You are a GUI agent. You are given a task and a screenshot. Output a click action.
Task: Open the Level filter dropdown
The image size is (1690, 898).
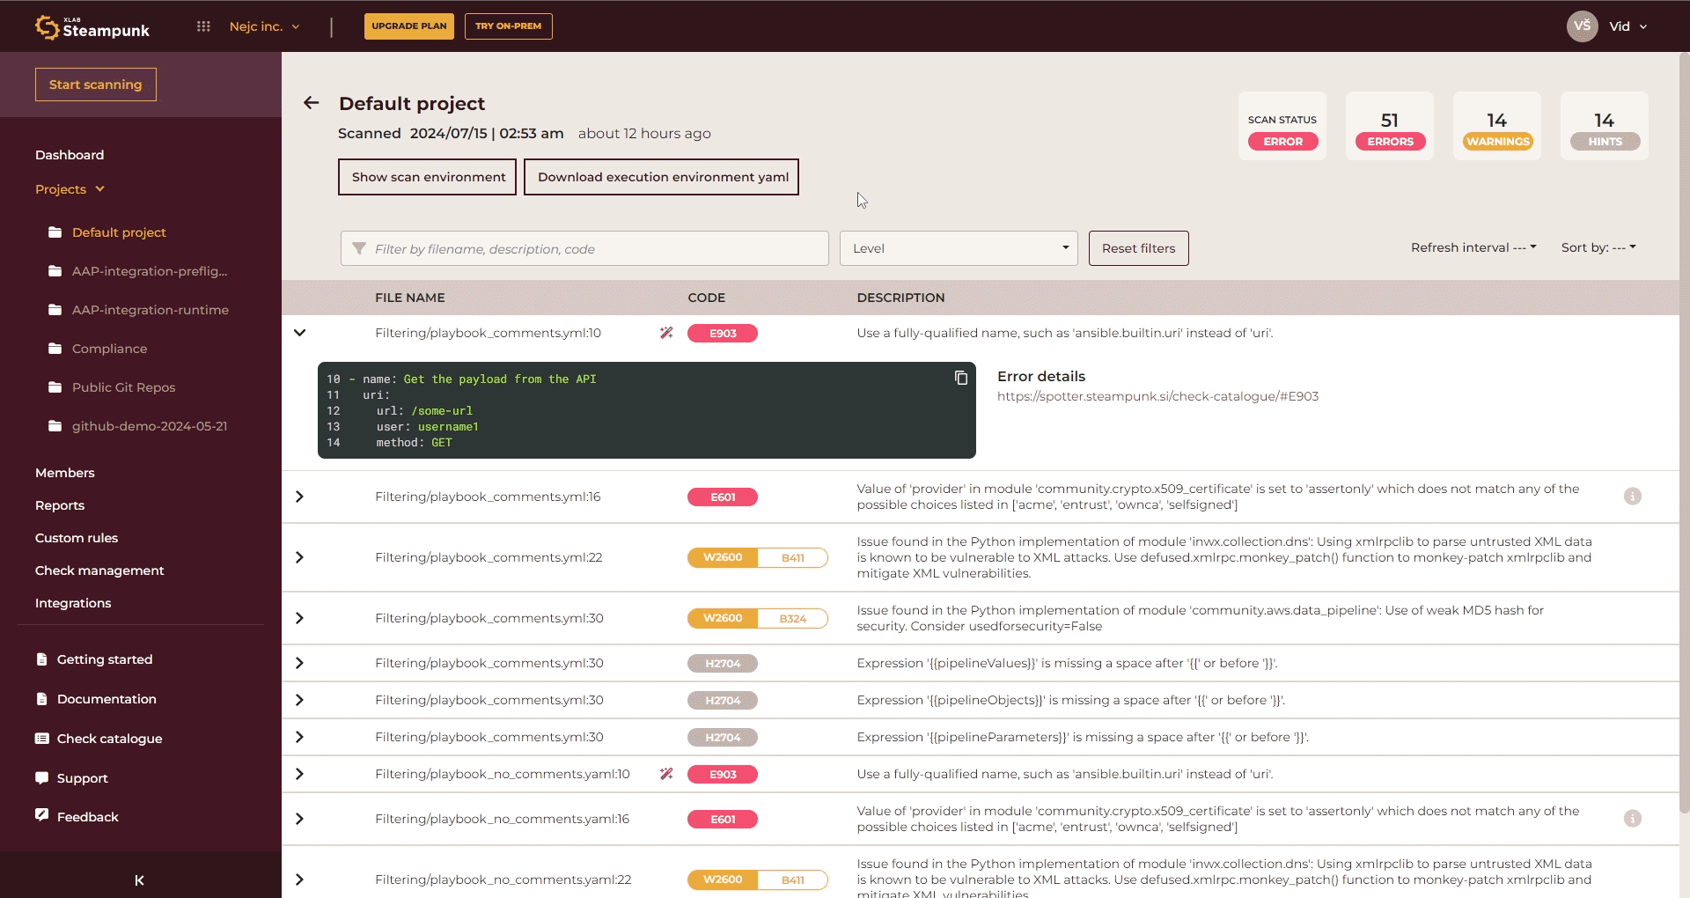pyautogui.click(x=958, y=248)
